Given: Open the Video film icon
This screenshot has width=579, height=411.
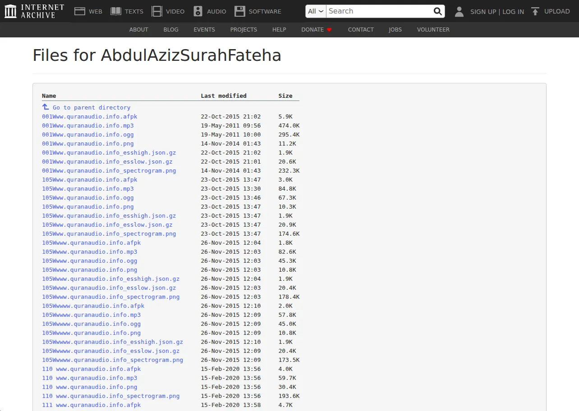Looking at the screenshot, I should [x=157, y=11].
